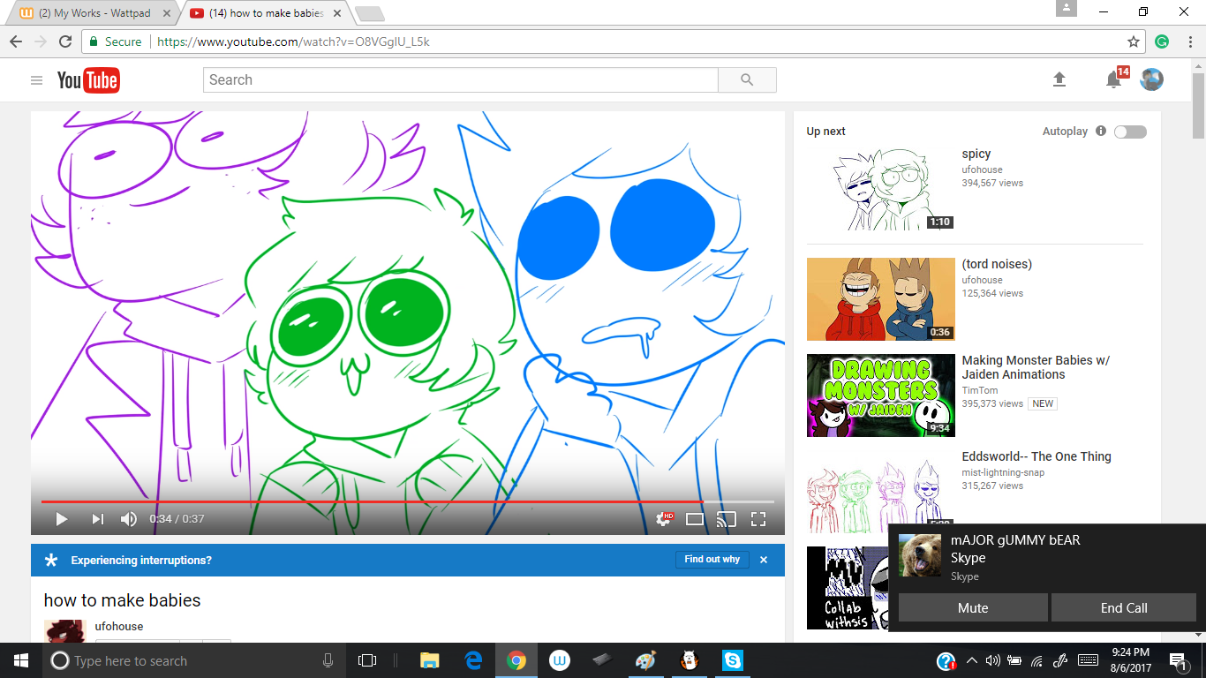The image size is (1206, 678).
Task: Open the Action Center notifications
Action: 1177,660
